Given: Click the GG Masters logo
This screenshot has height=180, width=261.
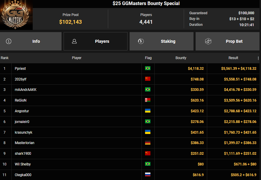Looking at the screenshot, I should click(x=16, y=15).
